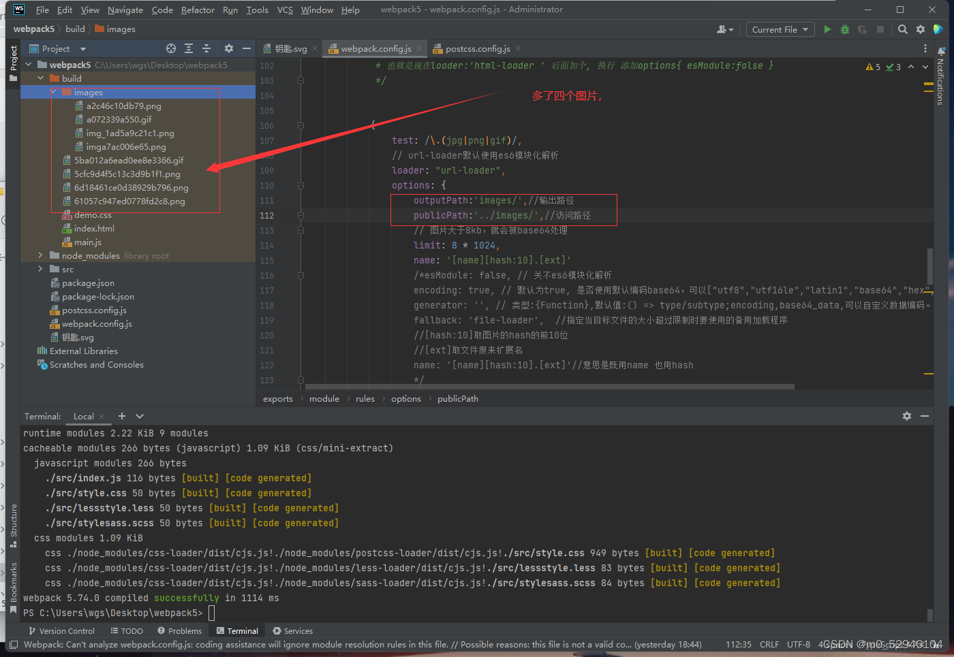The width and height of the screenshot is (954, 657).
Task: Expand the src folder
Action: (x=41, y=269)
